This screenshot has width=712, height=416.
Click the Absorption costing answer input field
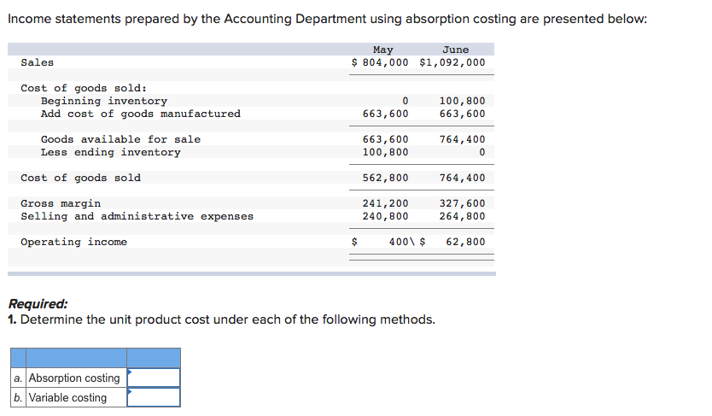154,378
